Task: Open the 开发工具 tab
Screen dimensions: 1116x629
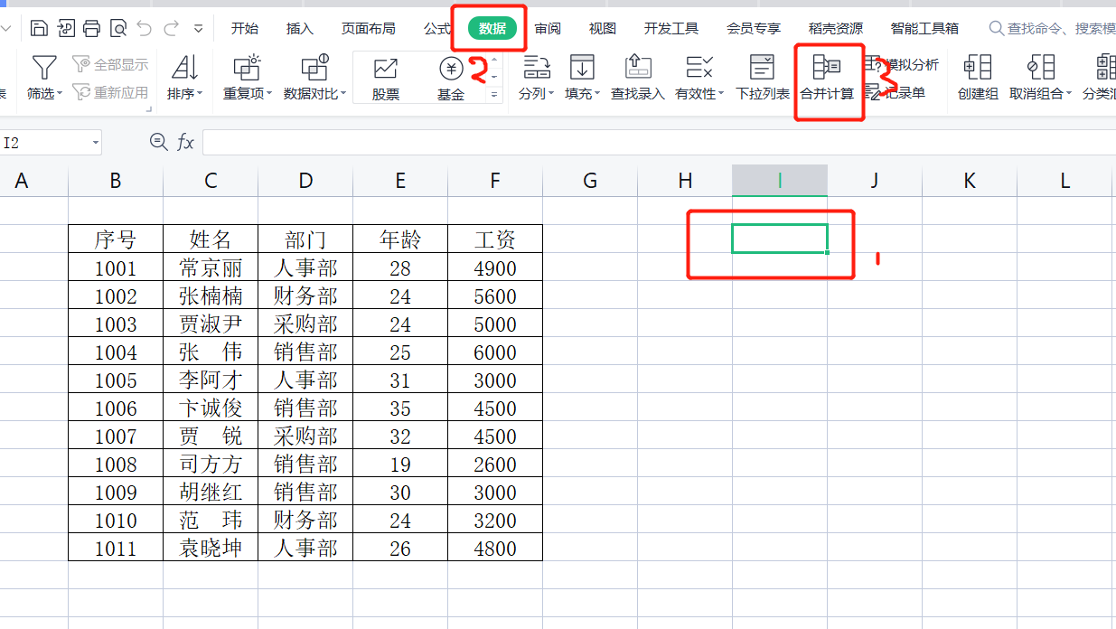Action: (x=671, y=29)
